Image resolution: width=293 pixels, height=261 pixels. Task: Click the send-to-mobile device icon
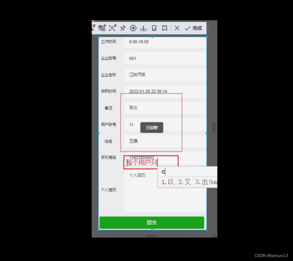click(x=154, y=28)
